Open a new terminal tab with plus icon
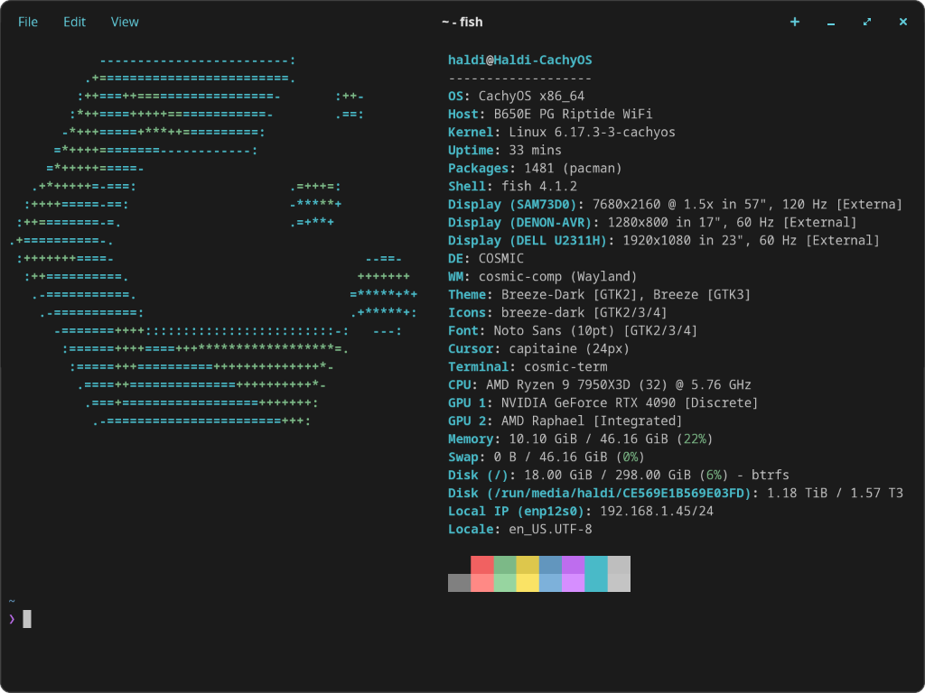 795,22
